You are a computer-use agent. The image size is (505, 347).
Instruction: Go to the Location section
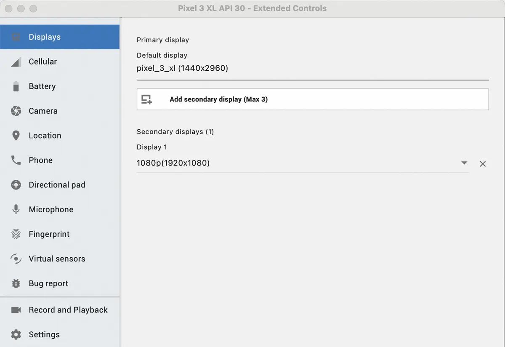tap(45, 136)
